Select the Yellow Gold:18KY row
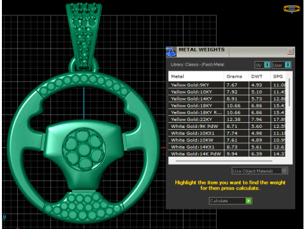306x229 pixels. point(227,106)
